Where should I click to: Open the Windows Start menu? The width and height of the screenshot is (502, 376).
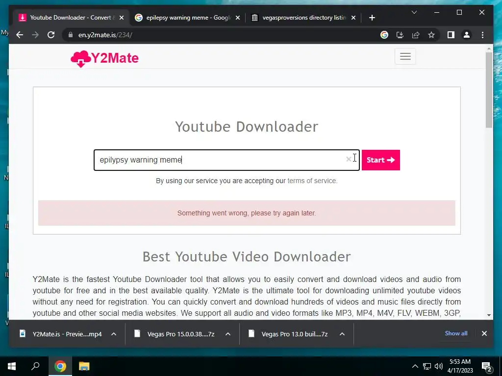tap(12, 366)
